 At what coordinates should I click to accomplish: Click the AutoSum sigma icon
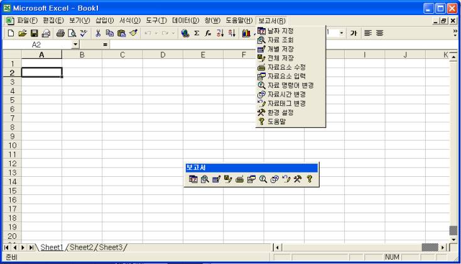[196, 33]
